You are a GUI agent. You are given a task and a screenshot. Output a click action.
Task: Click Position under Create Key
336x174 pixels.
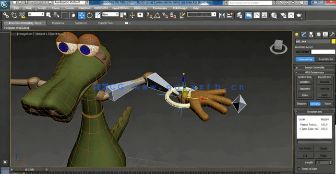pos(305,82)
